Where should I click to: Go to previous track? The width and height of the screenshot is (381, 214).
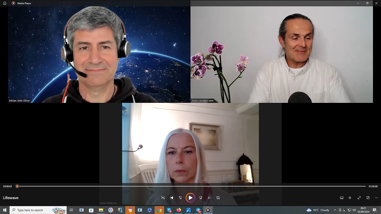pyautogui.click(x=171, y=198)
